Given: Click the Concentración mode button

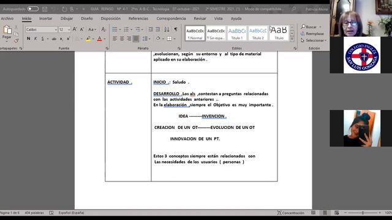Looking at the screenshot, I should click(290, 213).
